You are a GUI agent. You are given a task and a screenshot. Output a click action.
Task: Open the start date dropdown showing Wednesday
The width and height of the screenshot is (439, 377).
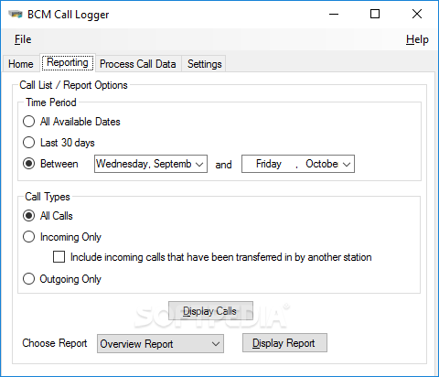click(x=151, y=164)
